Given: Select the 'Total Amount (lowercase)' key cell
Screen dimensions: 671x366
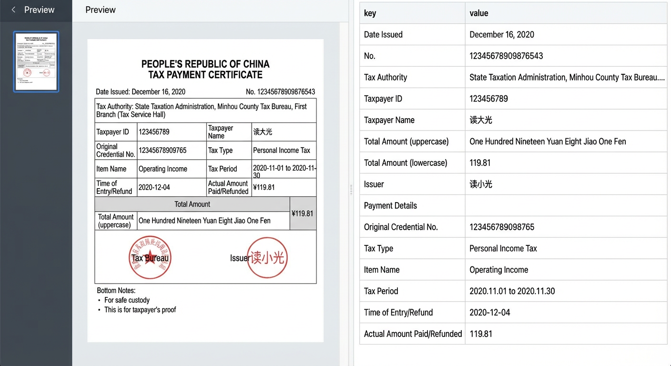Looking at the screenshot, I should coord(412,163).
